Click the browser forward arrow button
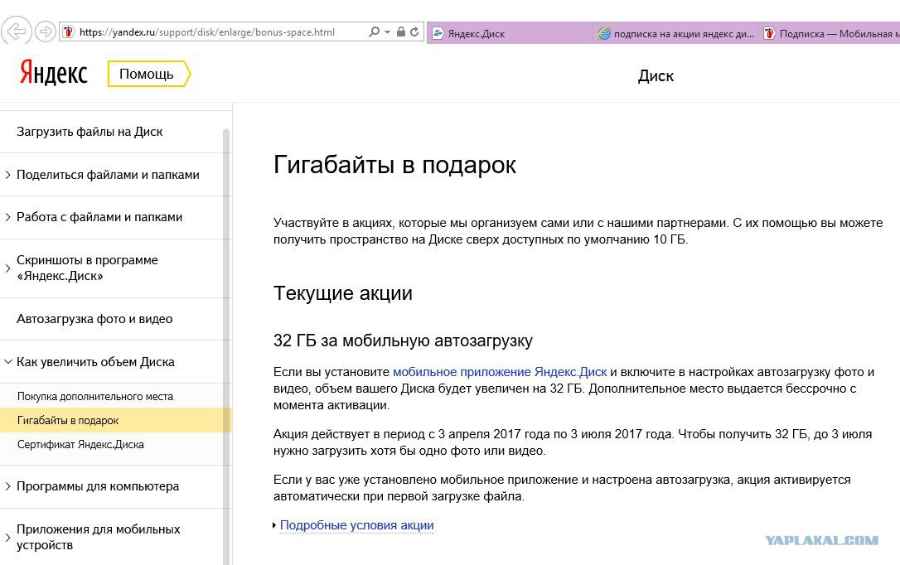Image resolution: width=900 pixels, height=565 pixels. tap(45, 31)
